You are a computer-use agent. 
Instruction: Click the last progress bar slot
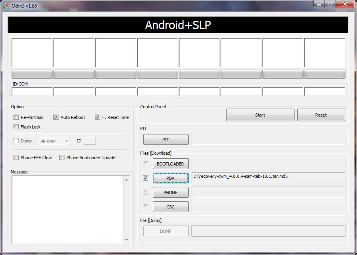(325, 74)
